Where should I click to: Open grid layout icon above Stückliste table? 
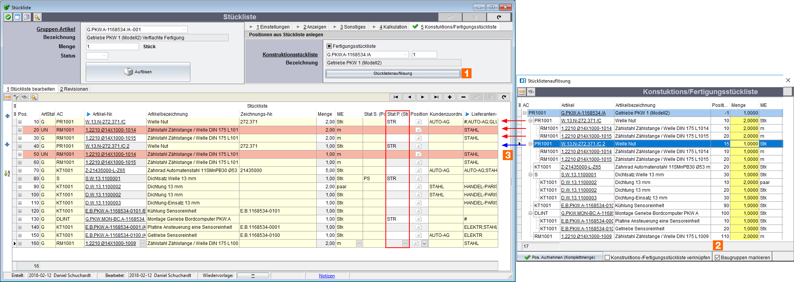click(8, 97)
